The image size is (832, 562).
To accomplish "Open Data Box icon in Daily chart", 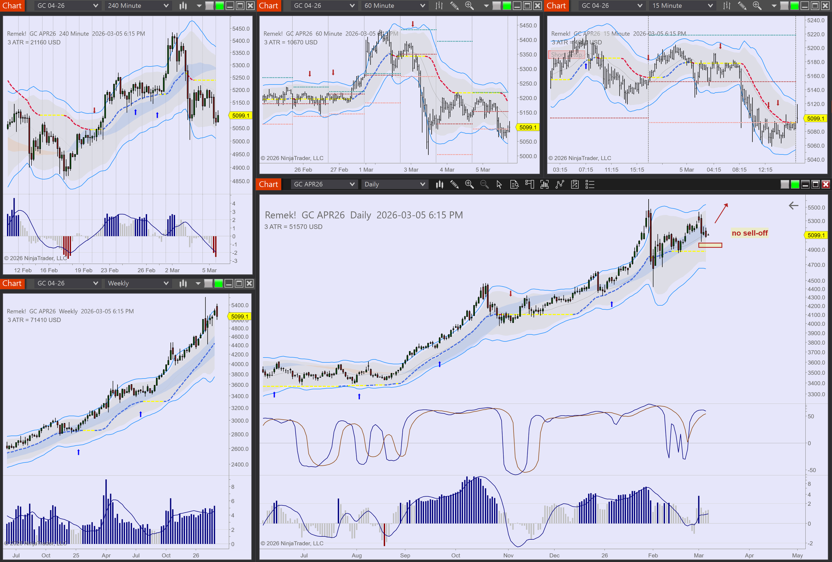I will (514, 184).
